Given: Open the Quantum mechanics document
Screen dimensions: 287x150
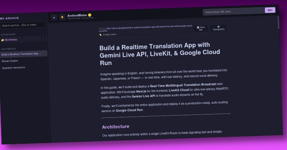Looking at the screenshot, I should [x=14, y=68].
